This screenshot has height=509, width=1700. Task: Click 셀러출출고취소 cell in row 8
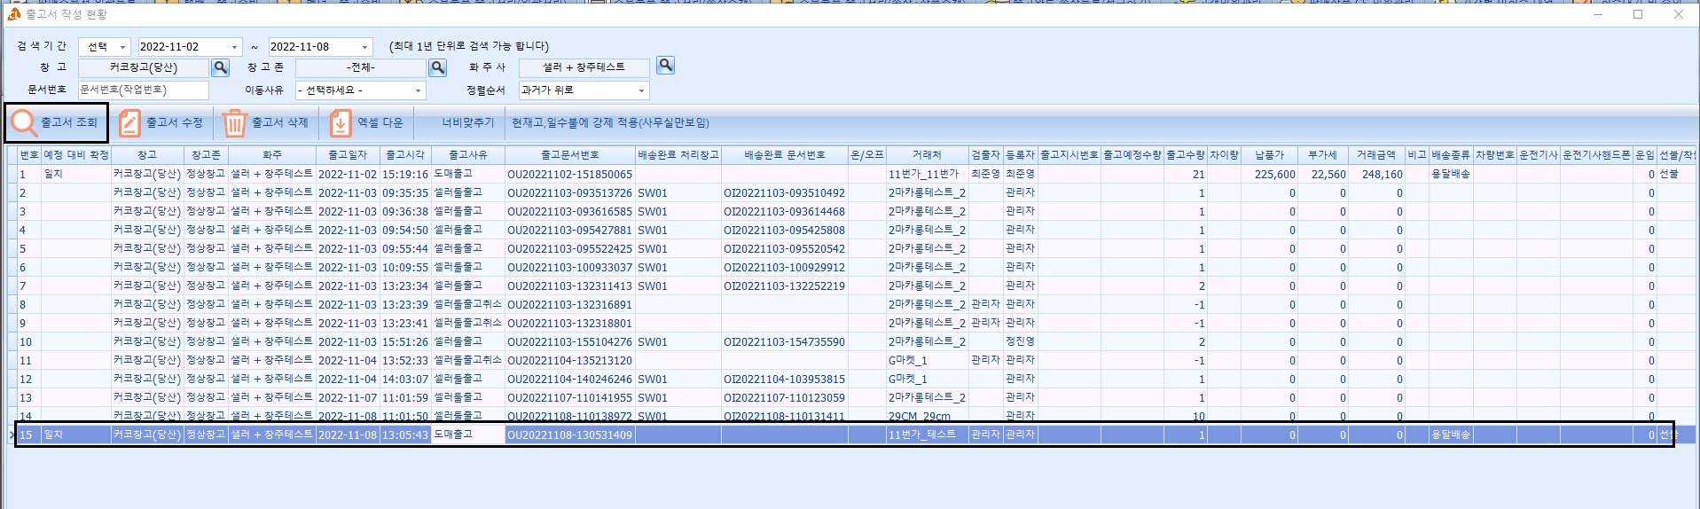click(467, 305)
